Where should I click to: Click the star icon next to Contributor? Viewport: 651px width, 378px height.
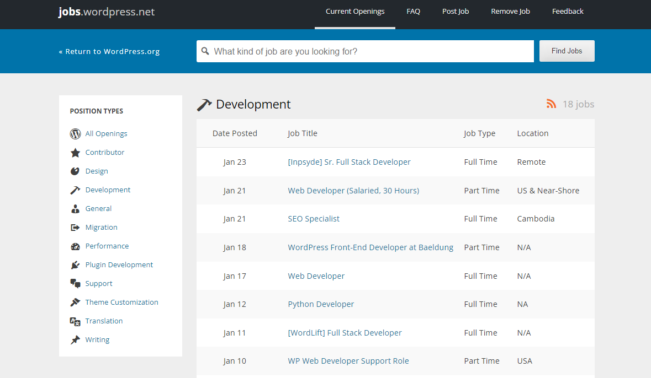click(75, 153)
